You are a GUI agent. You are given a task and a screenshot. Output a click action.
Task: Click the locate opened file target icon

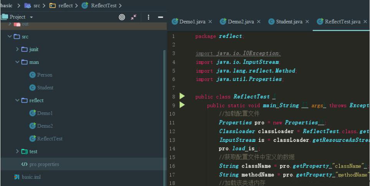122,17
